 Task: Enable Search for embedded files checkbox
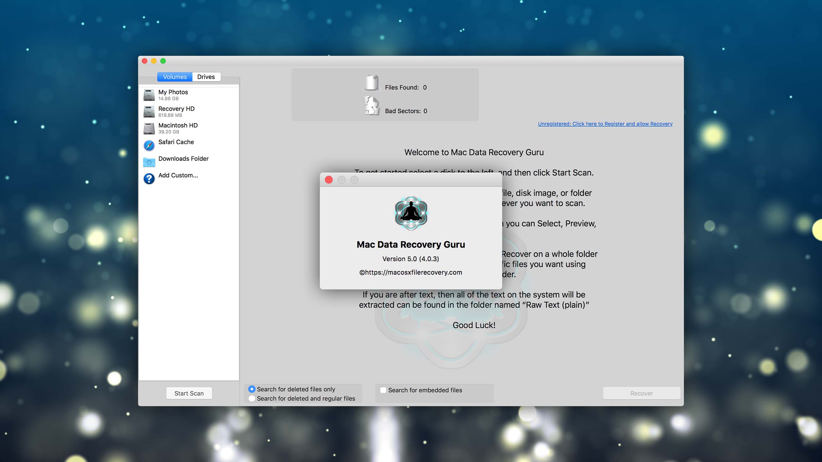383,390
